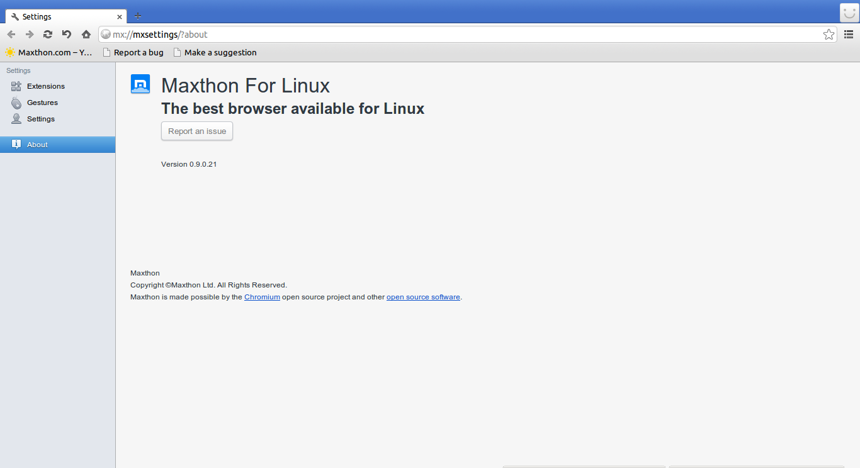Navigate back using the back arrow

[11, 34]
